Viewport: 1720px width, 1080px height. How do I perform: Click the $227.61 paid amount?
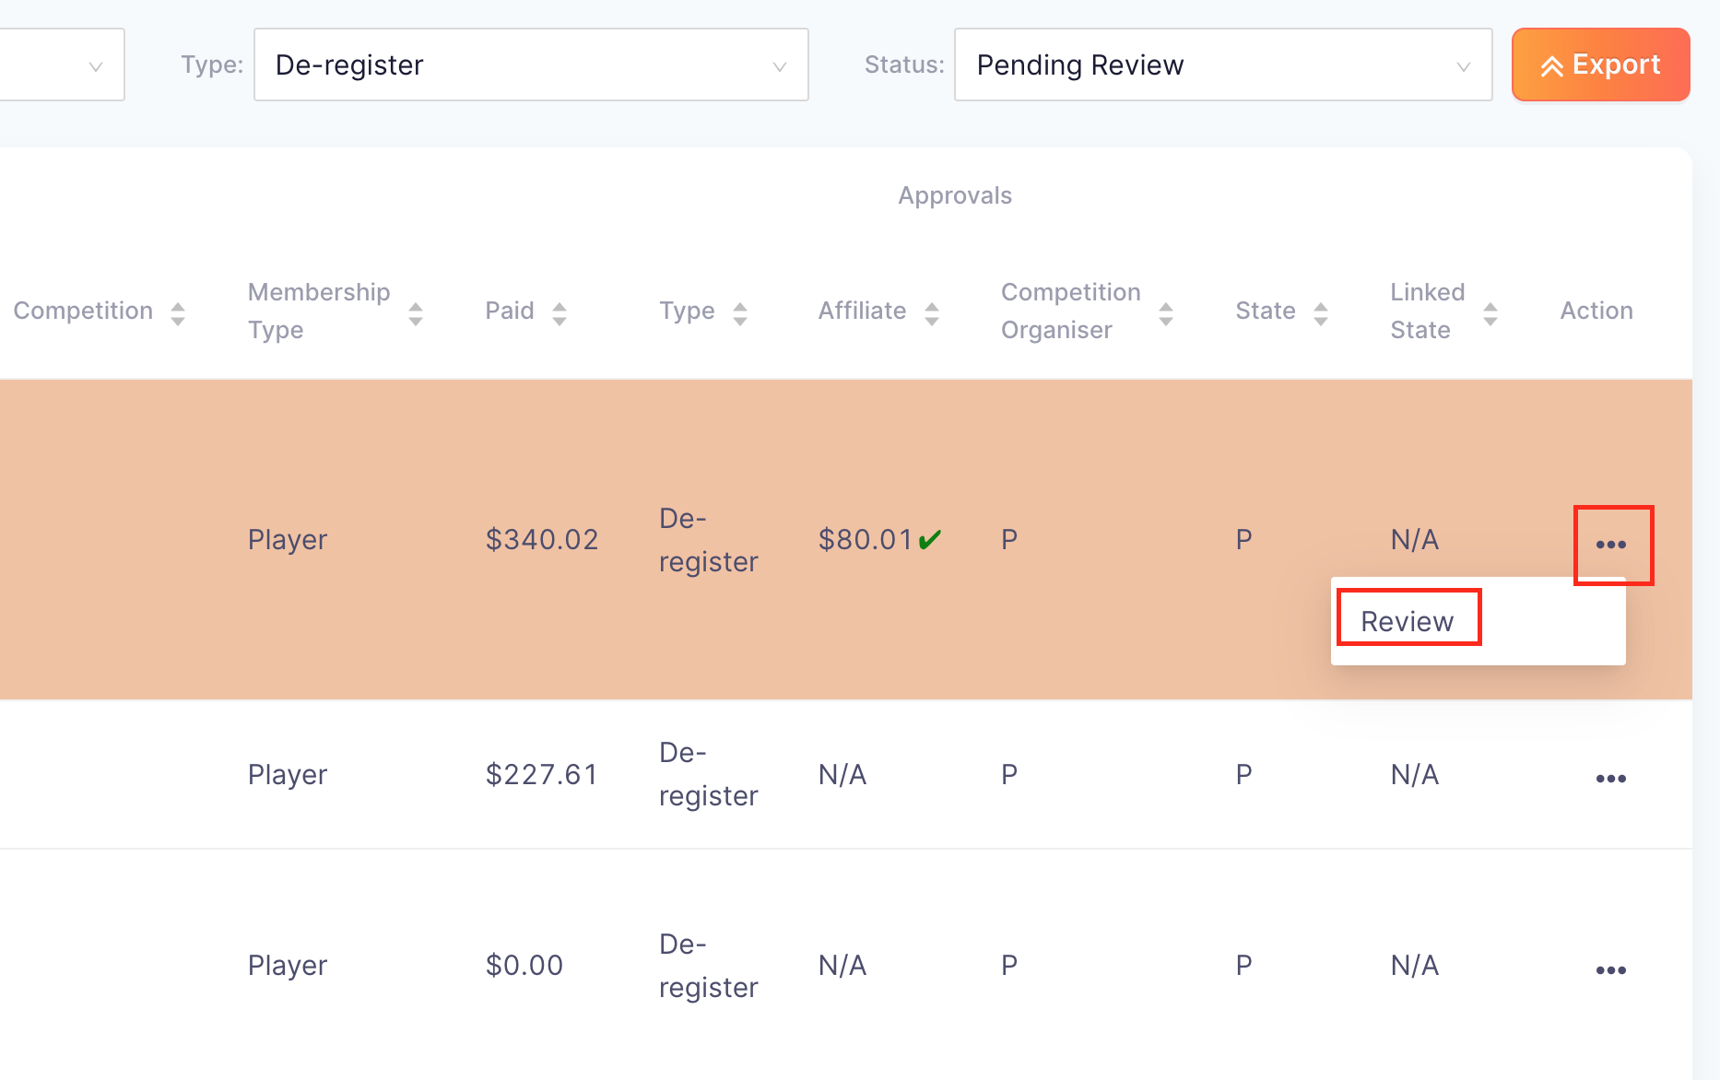click(542, 774)
